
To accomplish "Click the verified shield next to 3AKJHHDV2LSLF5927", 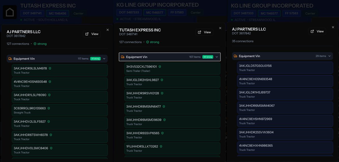I will coord(49,121).
